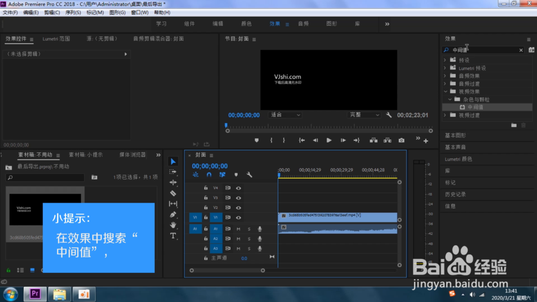537x302 pixels.
Task: Click the Extract button in program monitor
Action: coord(387,140)
